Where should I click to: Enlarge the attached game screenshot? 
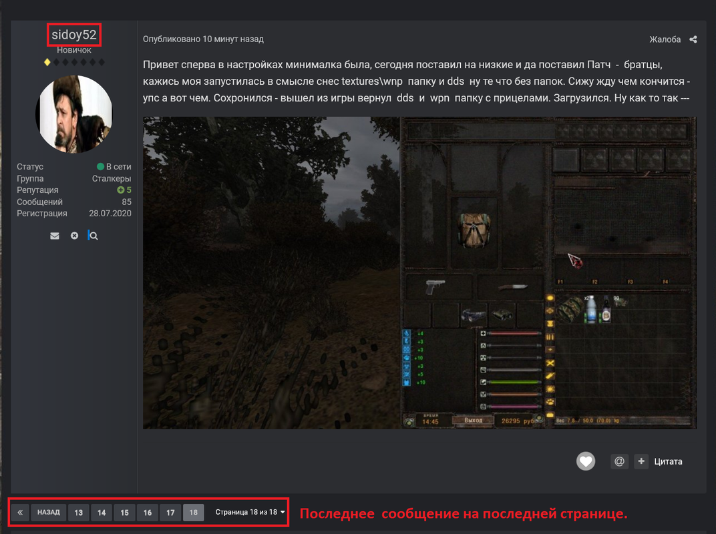419,273
